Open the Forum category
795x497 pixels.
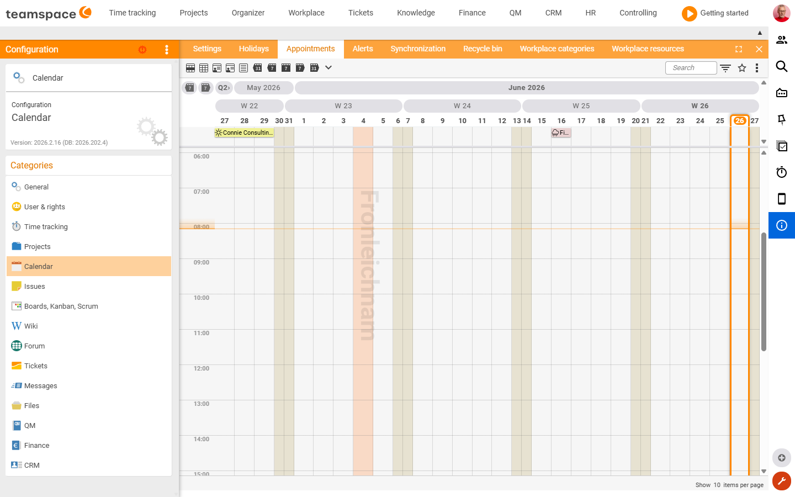tap(89, 346)
